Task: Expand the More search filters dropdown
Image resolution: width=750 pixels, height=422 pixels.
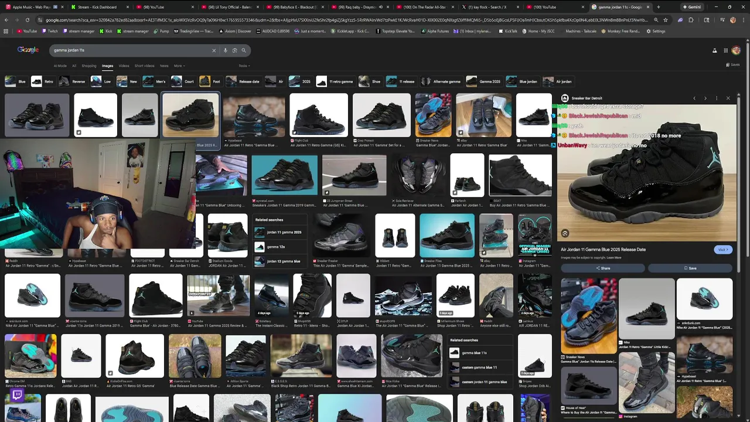Action: coord(179,66)
